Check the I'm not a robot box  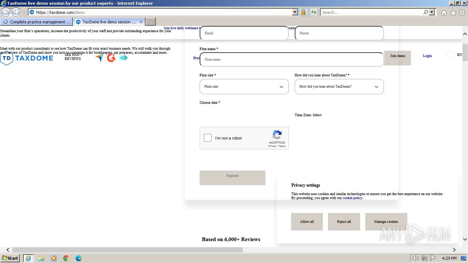208,138
